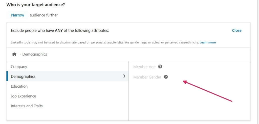Screen dimensions: 259x124
Task: Click the home icon in the breadcrumb
Action: [14, 54]
